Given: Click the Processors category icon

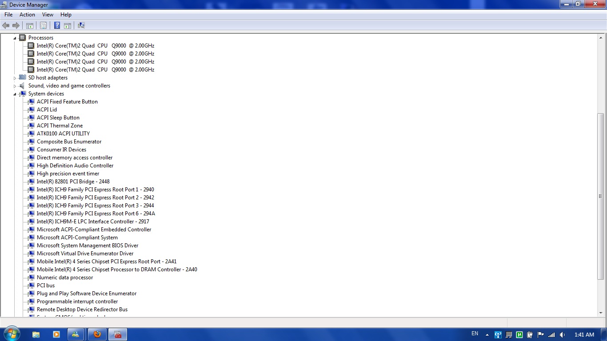Looking at the screenshot, I should click(x=23, y=38).
